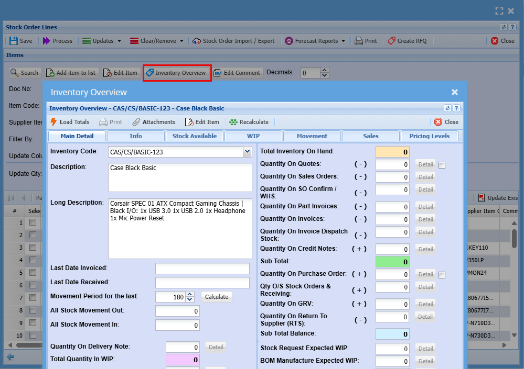Viewport: 524px width, 369px height.
Task: Tick the Quantity On Purchase Order checkbox
Action: point(442,275)
